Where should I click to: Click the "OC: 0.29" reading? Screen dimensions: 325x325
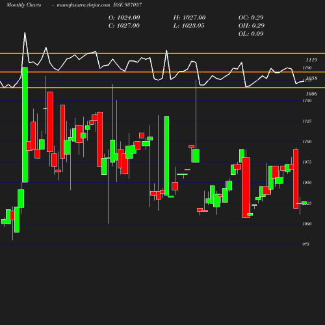pos(251,18)
